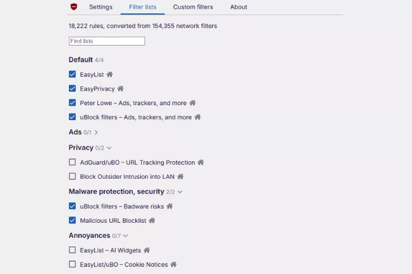The image size is (412, 274).
Task: Switch to the Settings tab
Action: click(101, 7)
